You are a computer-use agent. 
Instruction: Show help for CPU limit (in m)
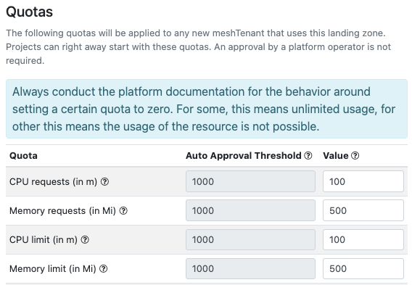tap(85, 239)
